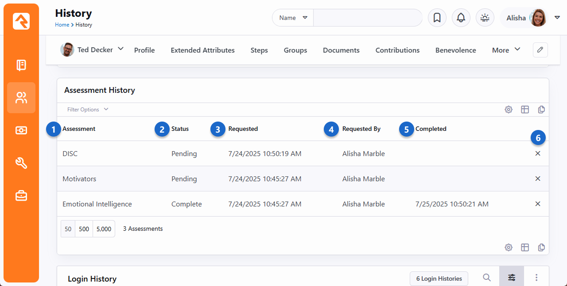The height and width of the screenshot is (286, 567).
Task: Click the Rock RMS logo icon
Action: click(x=21, y=21)
